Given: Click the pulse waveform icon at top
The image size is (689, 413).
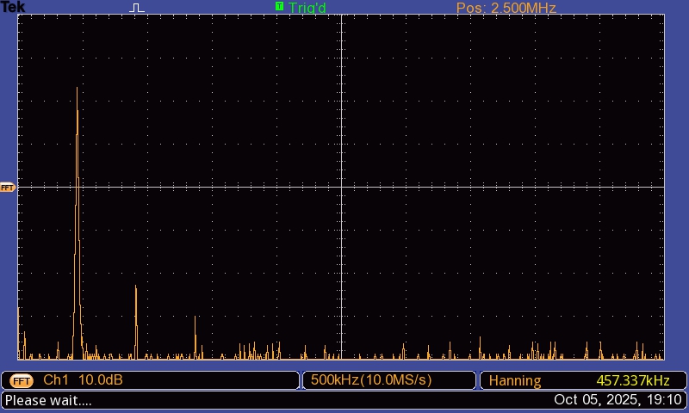Looking at the screenshot, I should (138, 8).
